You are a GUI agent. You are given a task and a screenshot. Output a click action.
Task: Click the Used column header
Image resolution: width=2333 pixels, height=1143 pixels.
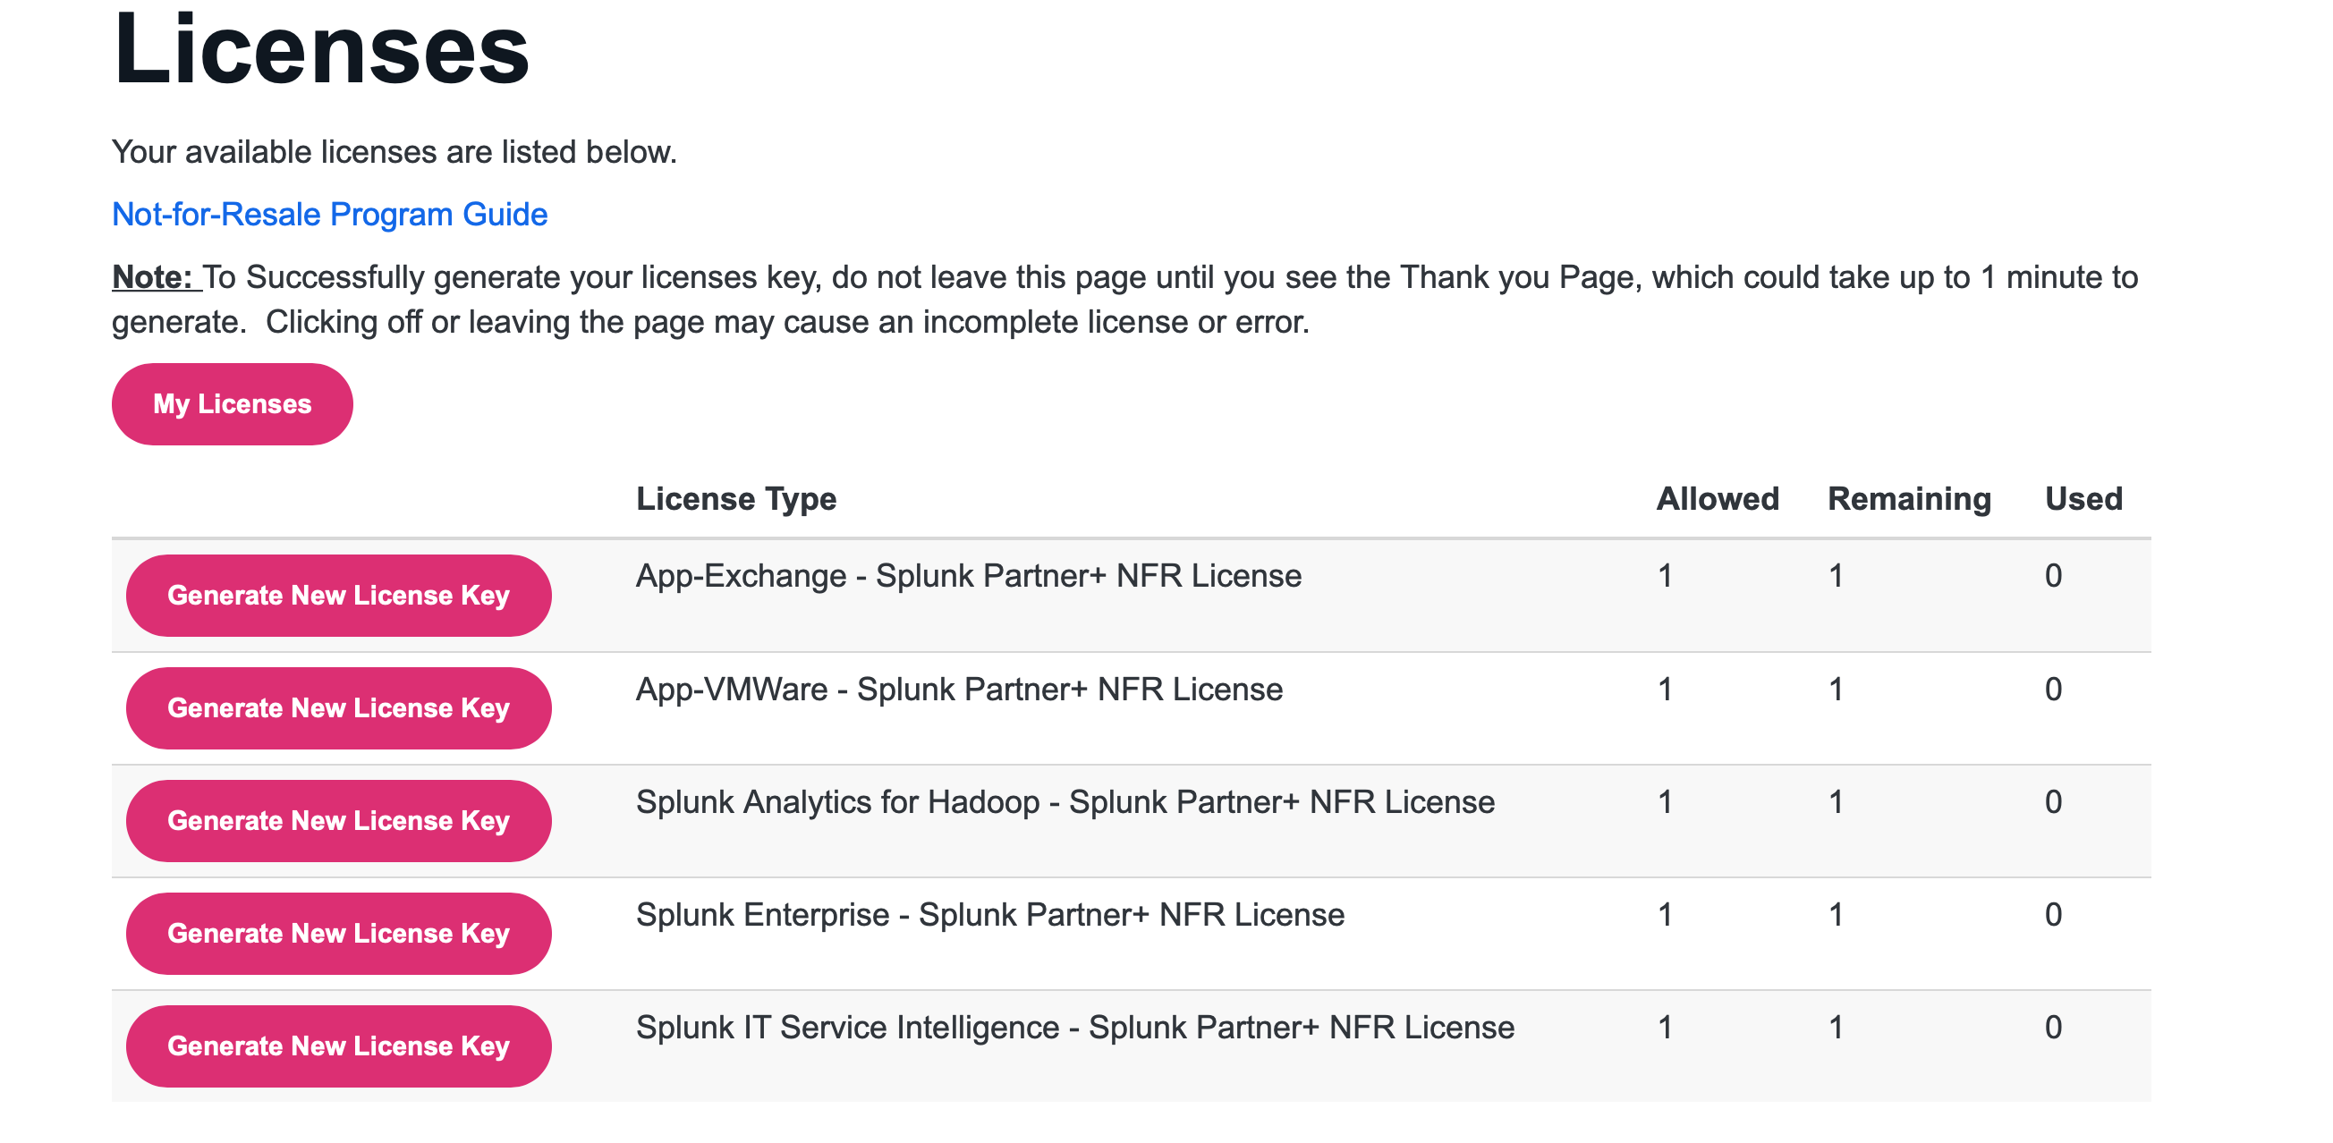[2084, 498]
